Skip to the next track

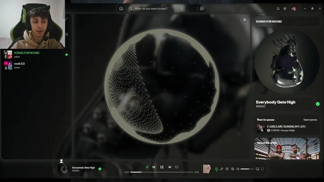point(170,167)
